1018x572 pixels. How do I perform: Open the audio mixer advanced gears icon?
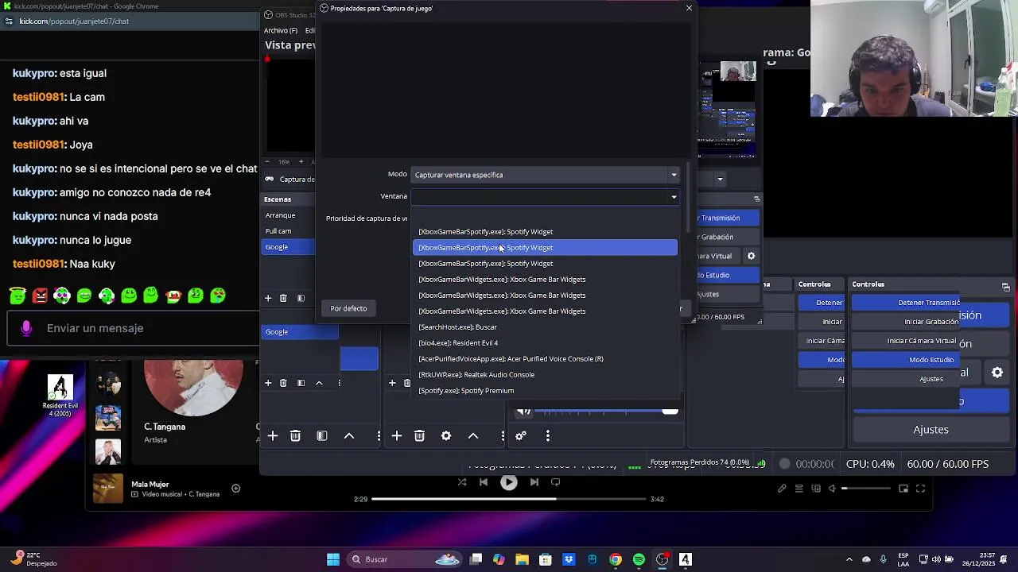click(521, 436)
